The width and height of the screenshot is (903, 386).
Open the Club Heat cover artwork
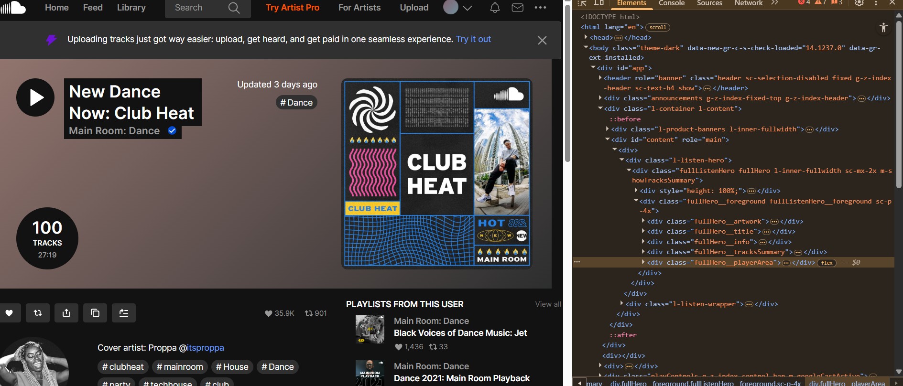(437, 174)
